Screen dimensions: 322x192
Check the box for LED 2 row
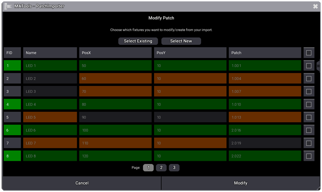(x=309, y=78)
